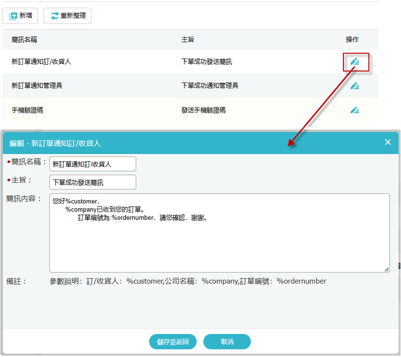The height and width of the screenshot is (357, 401).
Task: Click the 簡訊名稱 text field
Action: tap(93, 164)
